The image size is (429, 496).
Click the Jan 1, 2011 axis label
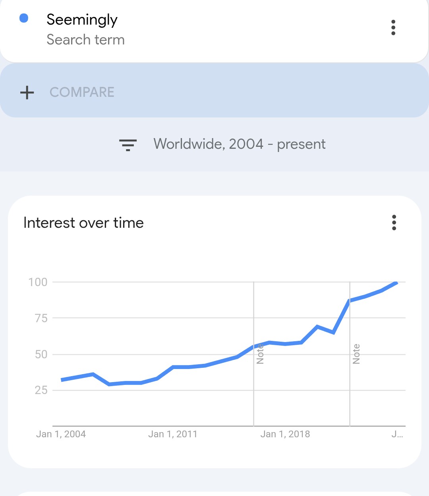173,434
